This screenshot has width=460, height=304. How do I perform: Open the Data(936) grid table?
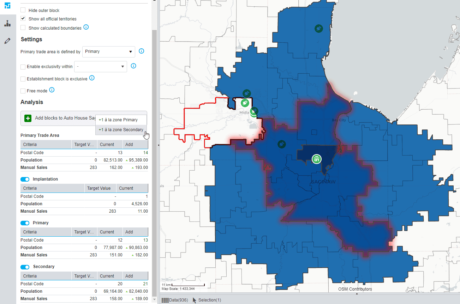pyautogui.click(x=175, y=300)
